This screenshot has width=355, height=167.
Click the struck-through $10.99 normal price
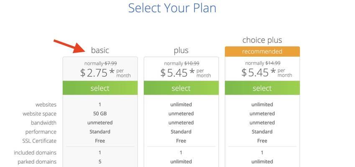point(192,63)
